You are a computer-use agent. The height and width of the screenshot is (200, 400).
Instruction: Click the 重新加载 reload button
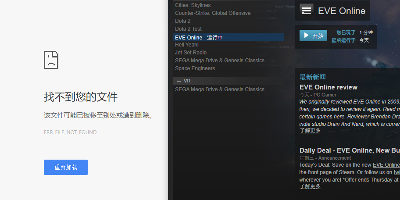(x=66, y=168)
